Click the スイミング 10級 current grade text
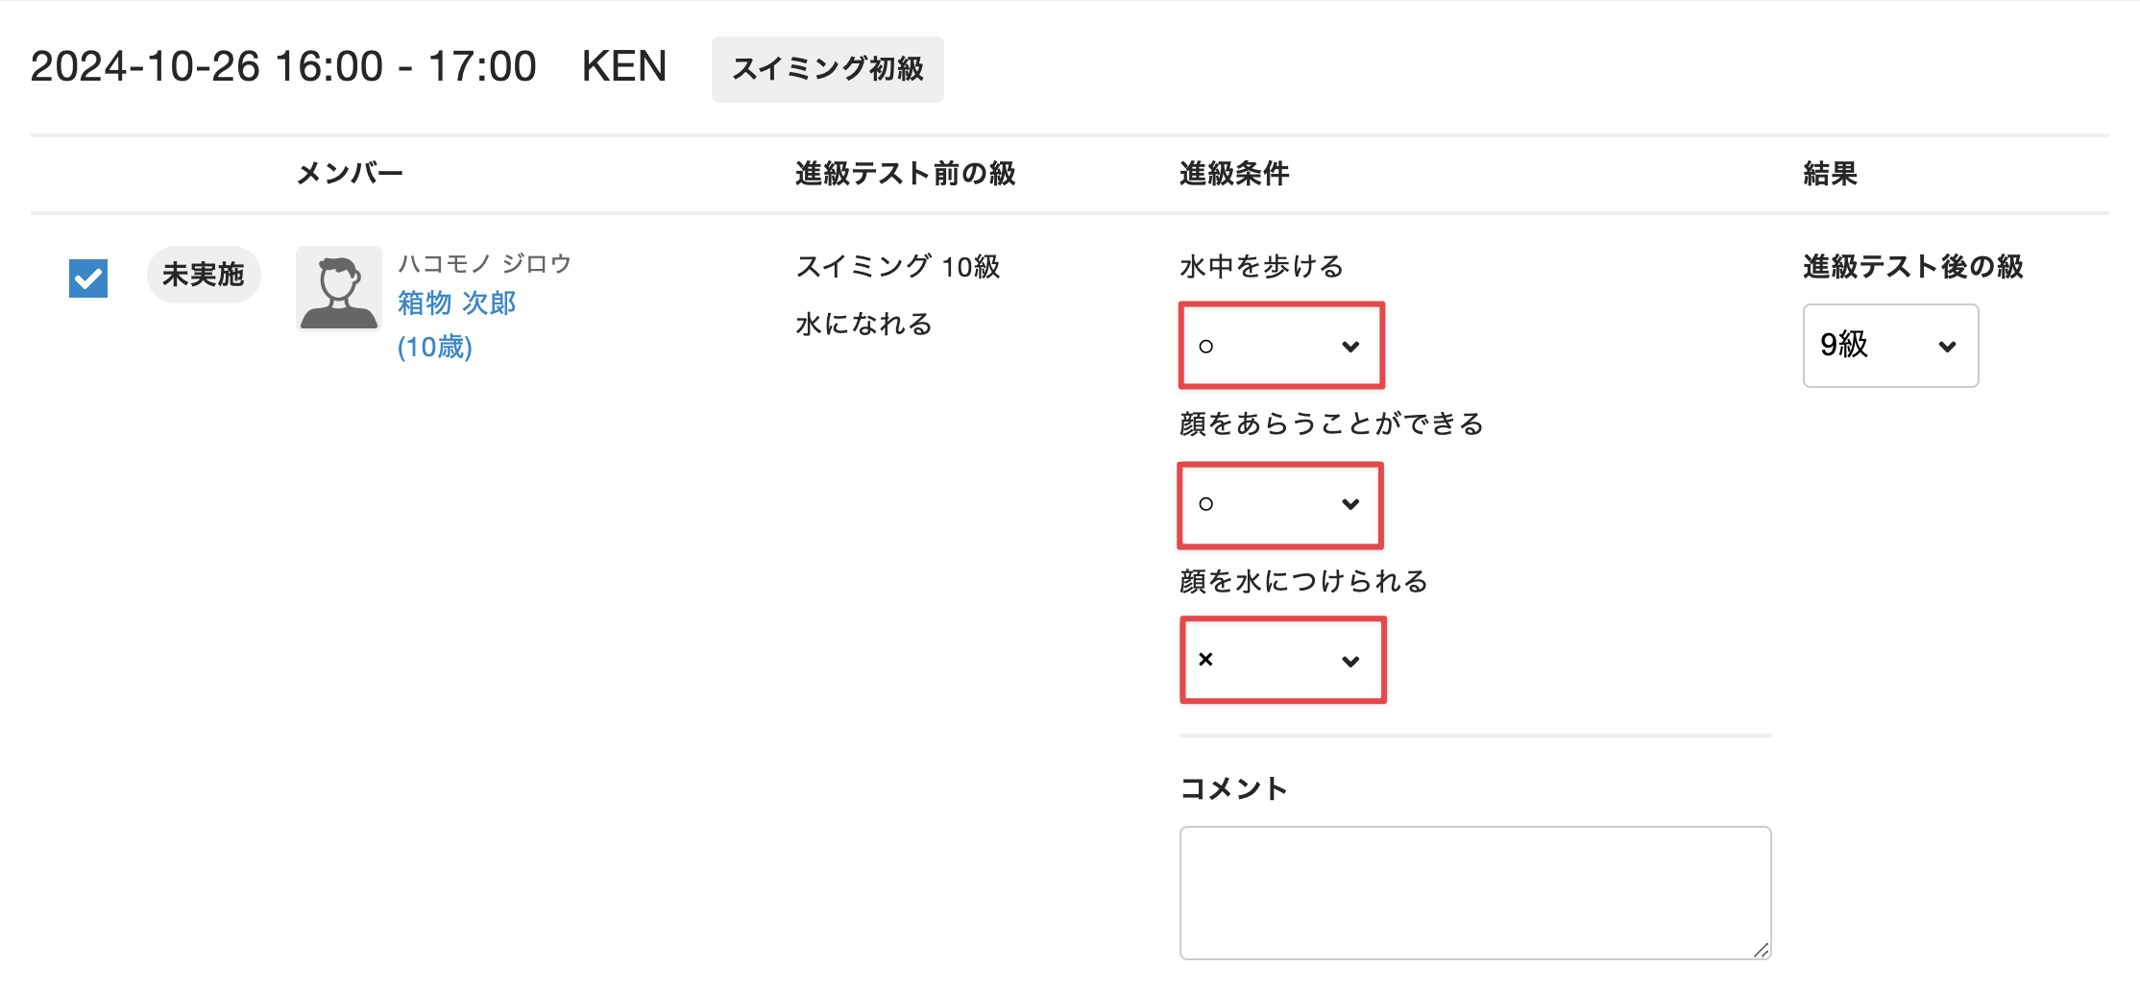 898,266
